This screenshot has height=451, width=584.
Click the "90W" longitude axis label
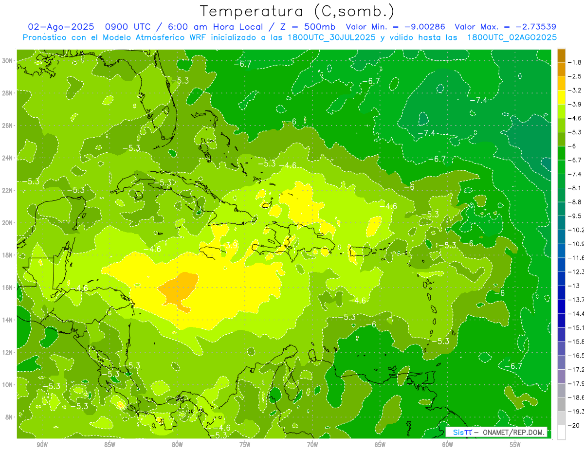click(42, 445)
